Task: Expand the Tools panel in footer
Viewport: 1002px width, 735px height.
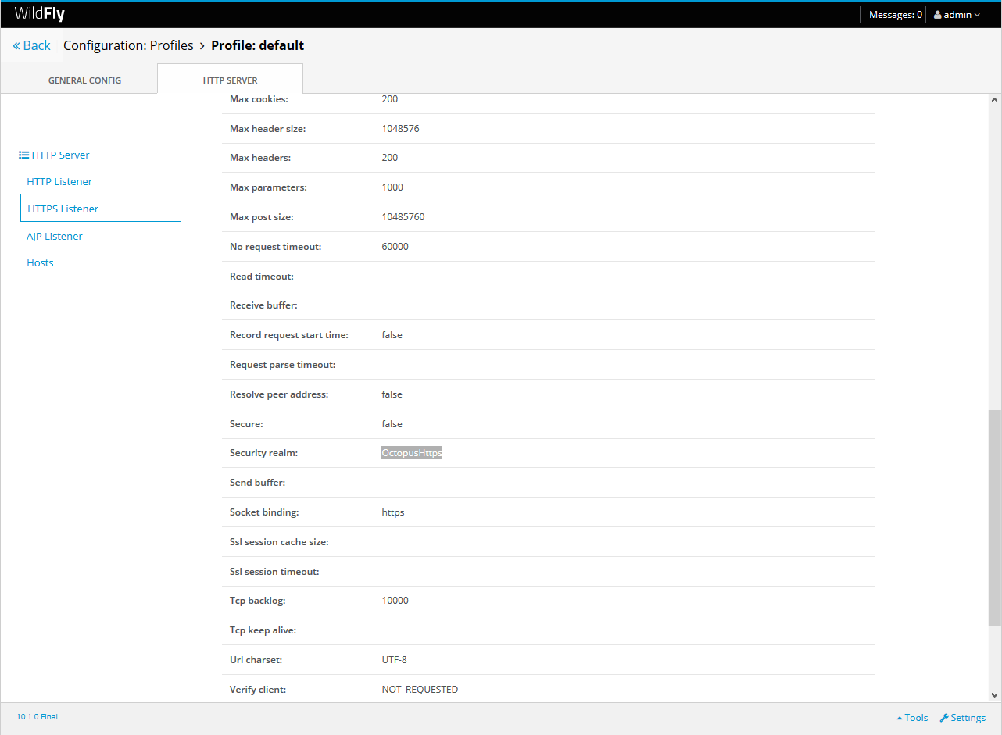Action: point(912,718)
